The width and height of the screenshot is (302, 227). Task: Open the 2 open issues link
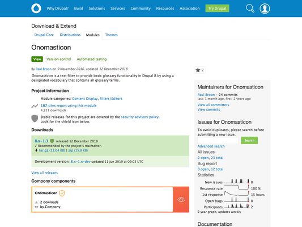[x=203, y=158]
